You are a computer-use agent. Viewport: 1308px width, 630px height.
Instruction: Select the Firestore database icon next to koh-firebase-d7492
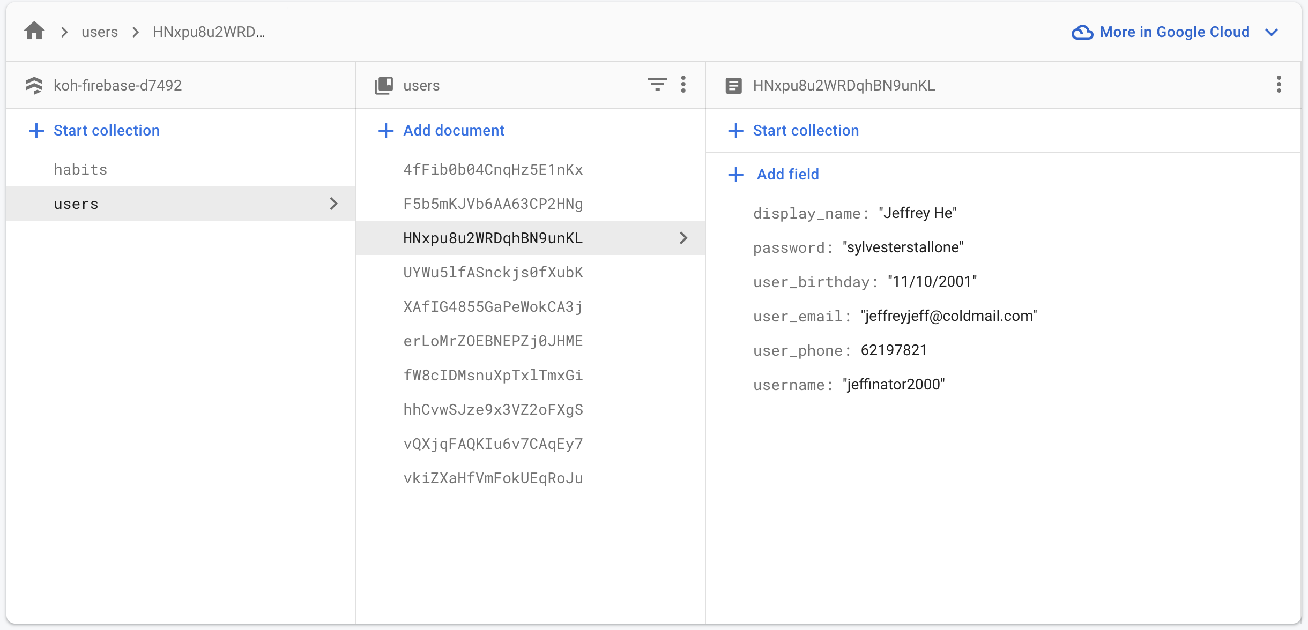point(35,85)
